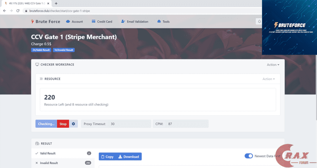Screen dimensions: 317x168
Task: Click the 1¢/Invalid Result badge
Action: pyautogui.click(x=64, y=50)
